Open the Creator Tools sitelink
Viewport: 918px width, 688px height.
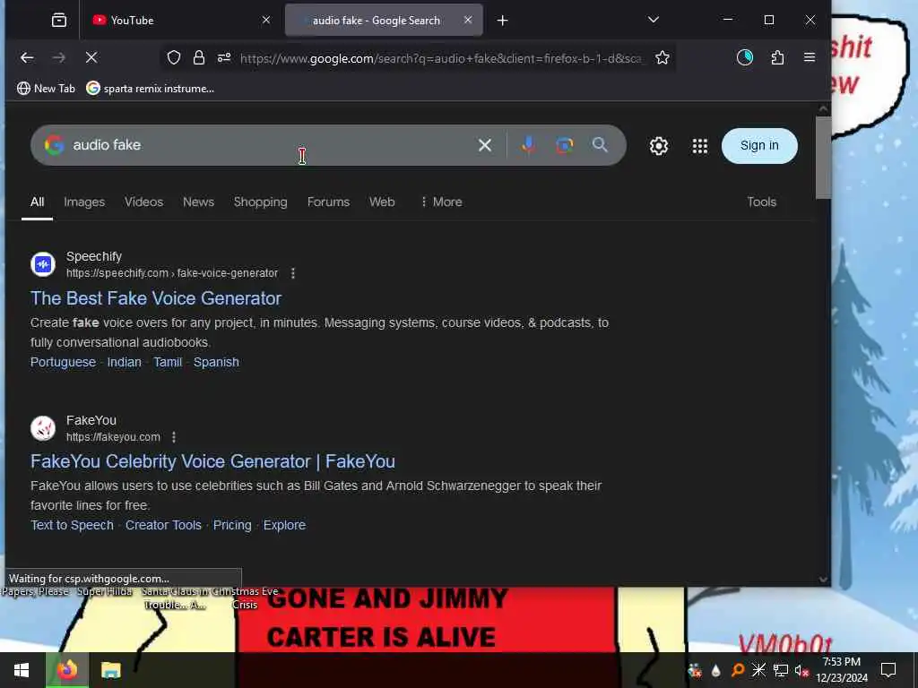(163, 525)
